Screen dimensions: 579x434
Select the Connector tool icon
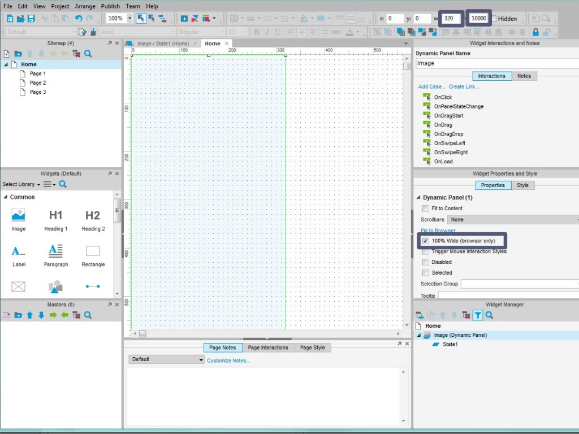coord(162,18)
